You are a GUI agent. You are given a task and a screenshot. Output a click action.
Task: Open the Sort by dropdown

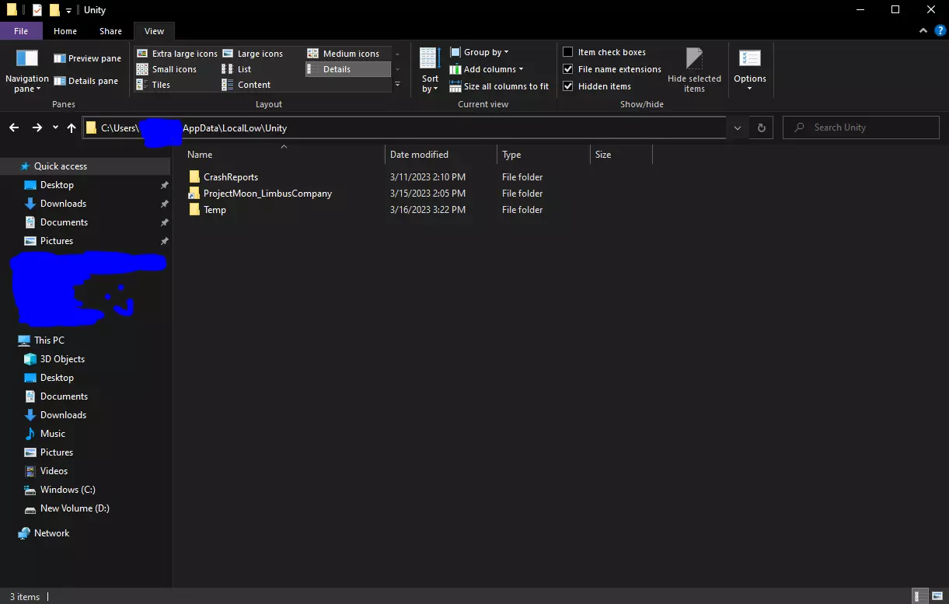click(x=430, y=70)
